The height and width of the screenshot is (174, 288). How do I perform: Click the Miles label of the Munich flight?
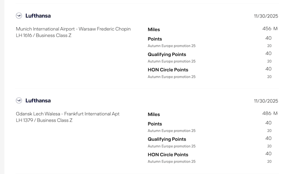[x=154, y=30]
